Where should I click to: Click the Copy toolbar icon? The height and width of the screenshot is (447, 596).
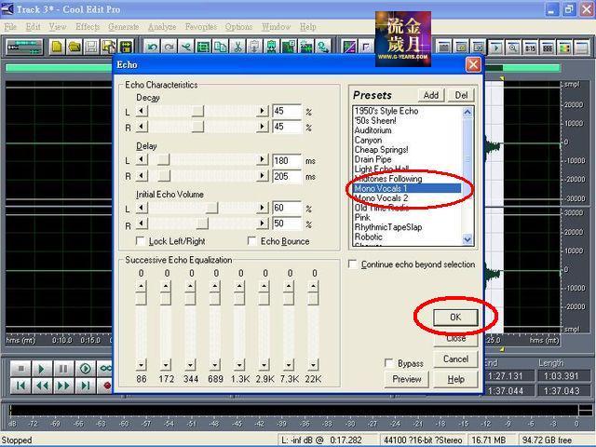coord(221,47)
